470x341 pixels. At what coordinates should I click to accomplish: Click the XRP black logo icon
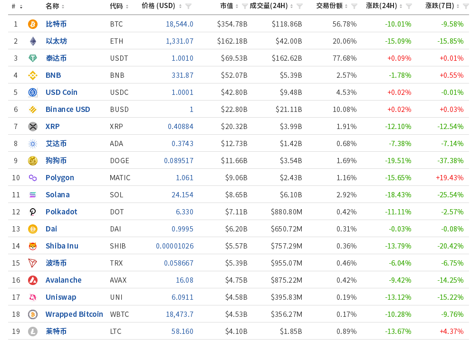click(32, 126)
